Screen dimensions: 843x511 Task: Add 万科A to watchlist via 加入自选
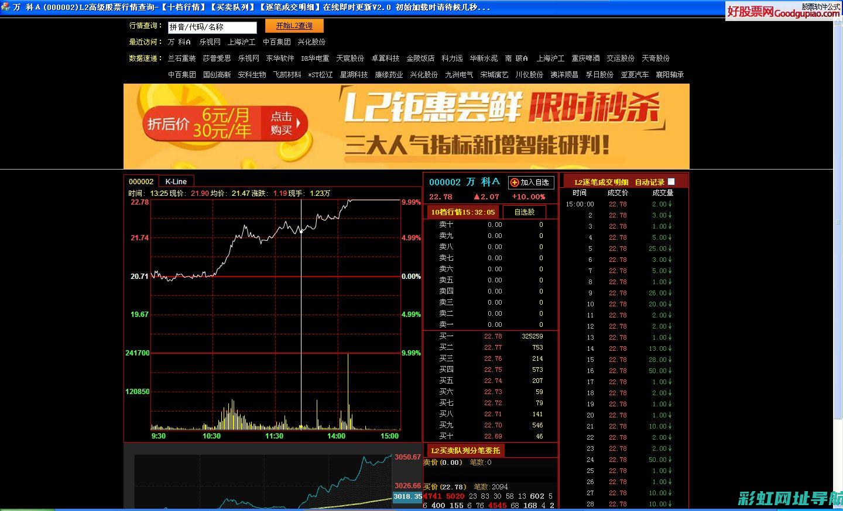[531, 182]
